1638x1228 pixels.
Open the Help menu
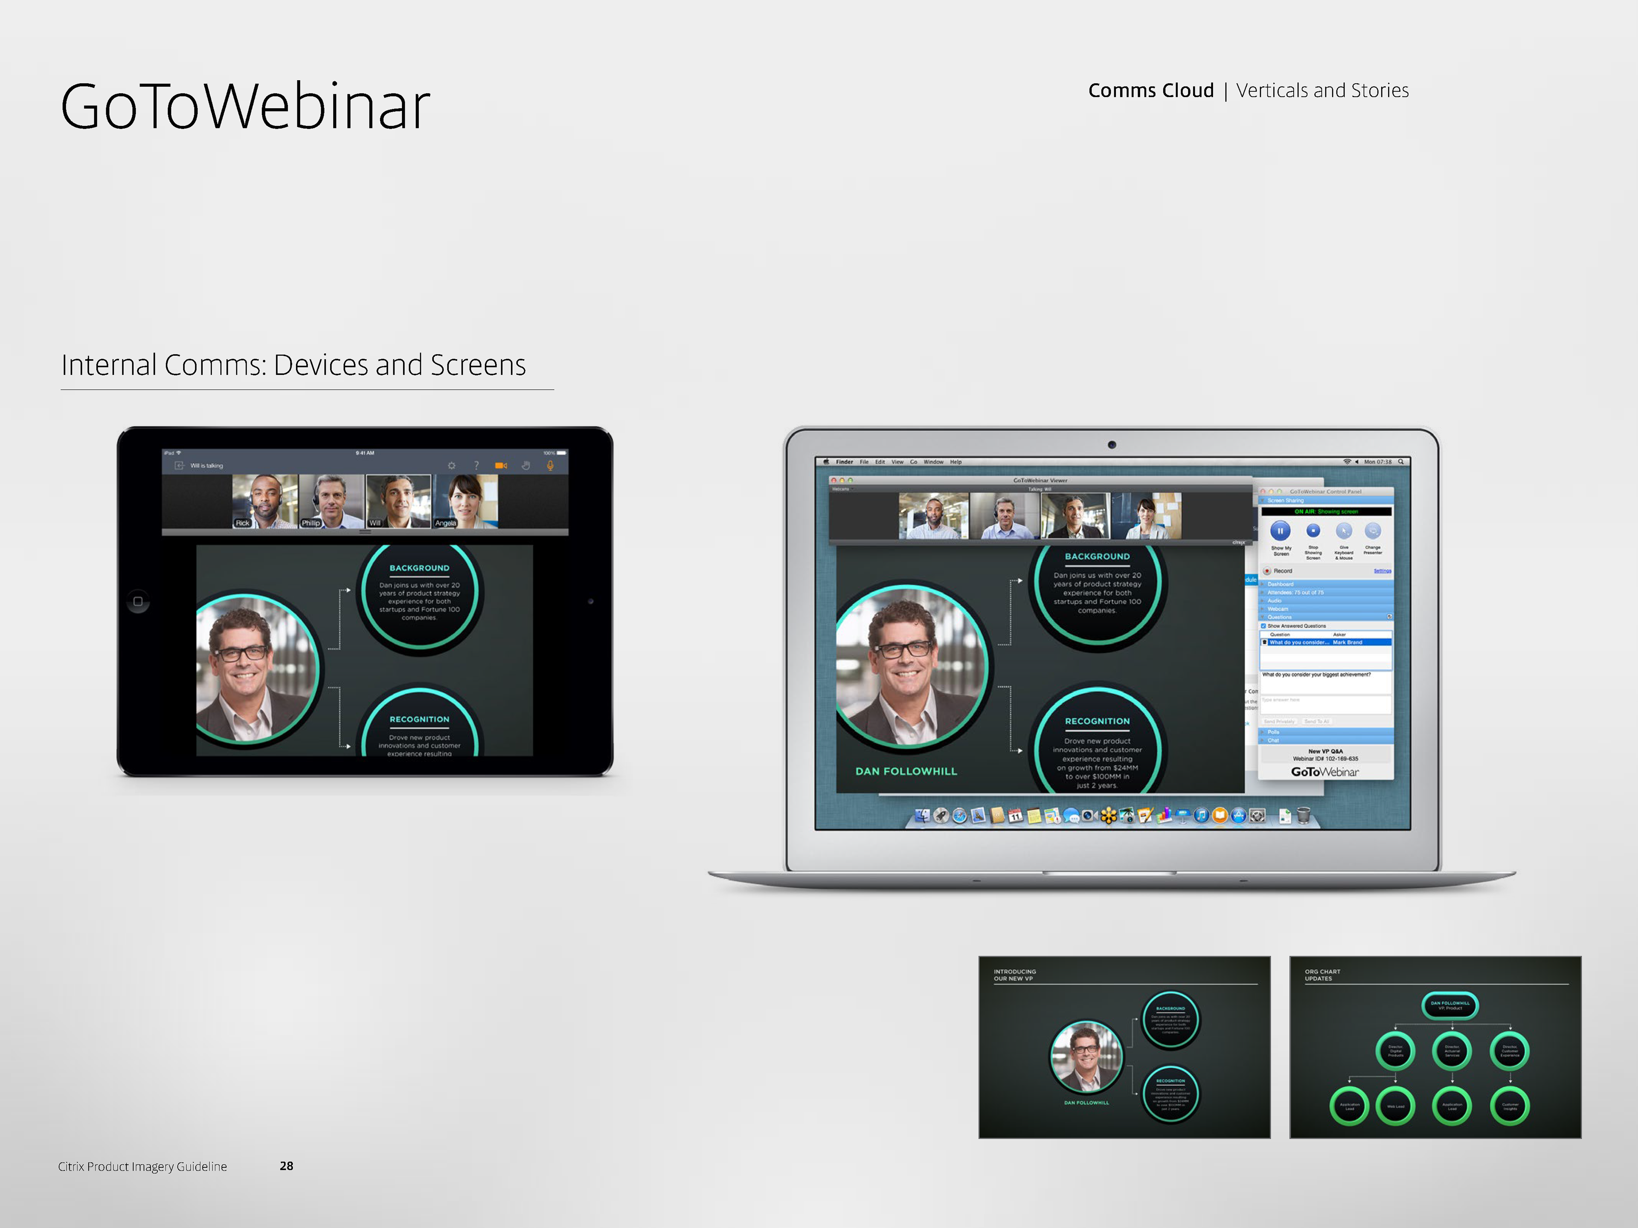click(956, 462)
